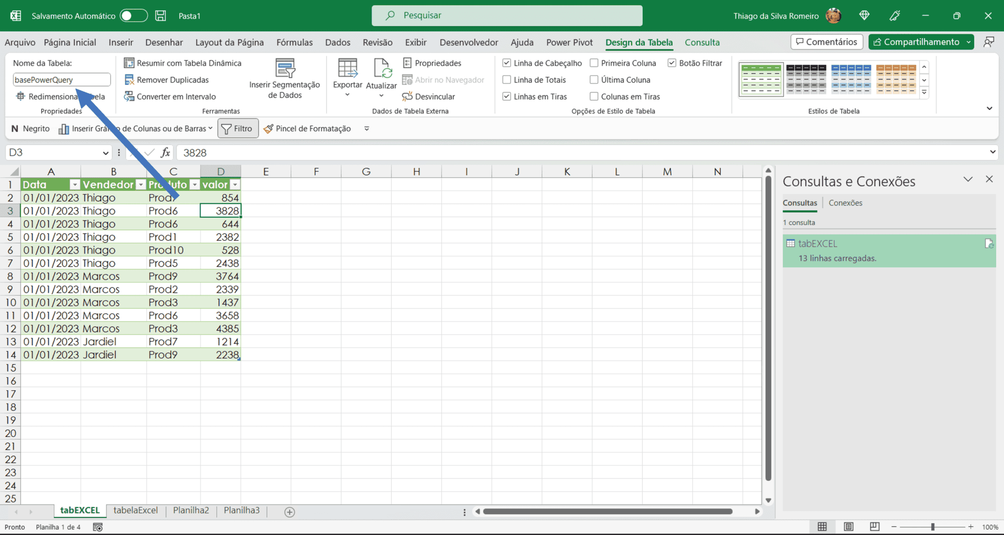The image size is (1004, 535).
Task: Open the Name Box dropdown
Action: point(107,153)
